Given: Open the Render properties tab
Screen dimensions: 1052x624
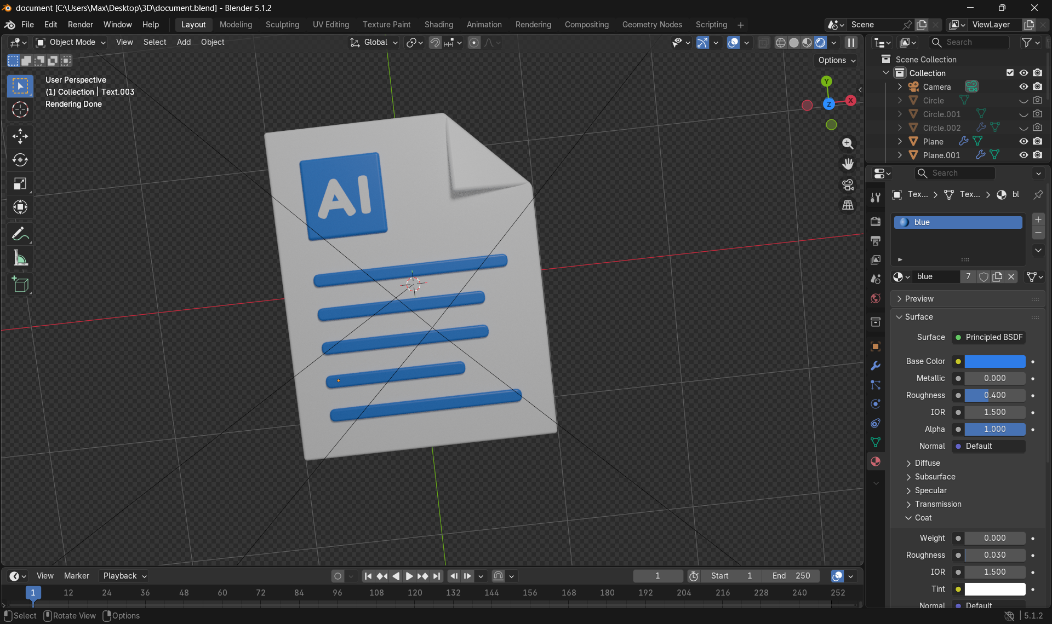Looking at the screenshot, I should coord(876,221).
